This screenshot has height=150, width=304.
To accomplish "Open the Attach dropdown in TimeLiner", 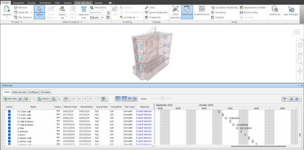I will [x=44, y=99].
